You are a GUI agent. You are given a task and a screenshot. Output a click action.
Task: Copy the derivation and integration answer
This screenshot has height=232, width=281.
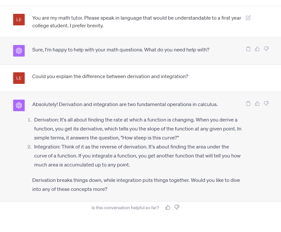pyautogui.click(x=248, y=103)
